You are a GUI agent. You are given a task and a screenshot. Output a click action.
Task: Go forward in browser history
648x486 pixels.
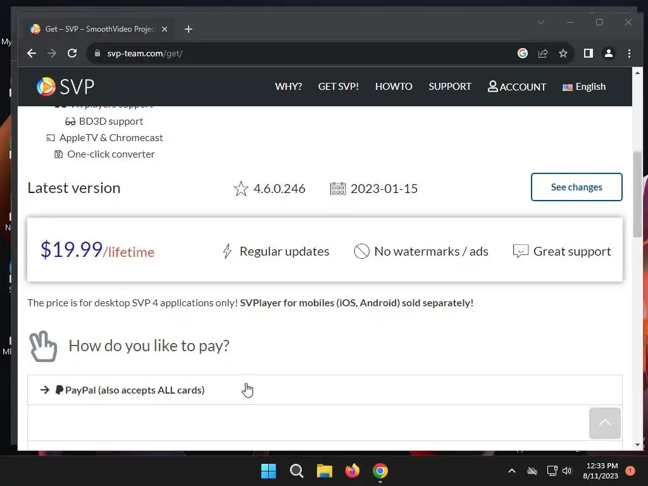[x=52, y=53]
